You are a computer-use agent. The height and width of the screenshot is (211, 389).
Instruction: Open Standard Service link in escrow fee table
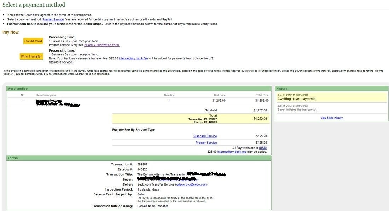pyautogui.click(x=205, y=136)
